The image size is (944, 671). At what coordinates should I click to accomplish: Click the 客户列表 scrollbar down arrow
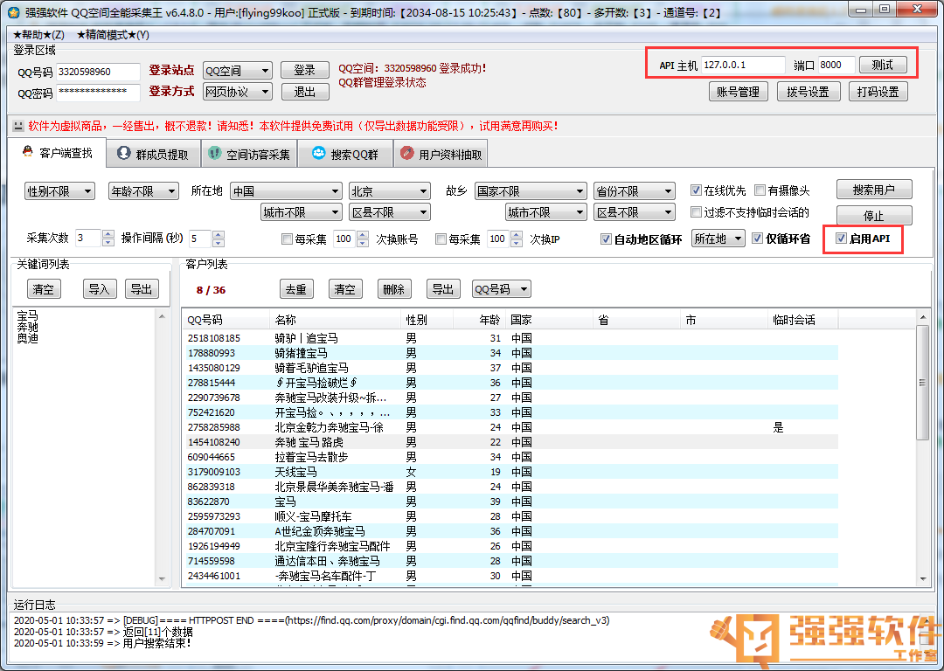923,579
